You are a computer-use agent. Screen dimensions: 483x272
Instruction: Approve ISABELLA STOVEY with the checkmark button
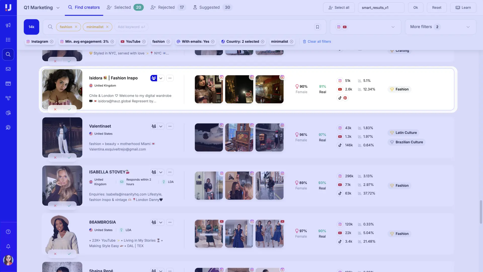(69, 206)
